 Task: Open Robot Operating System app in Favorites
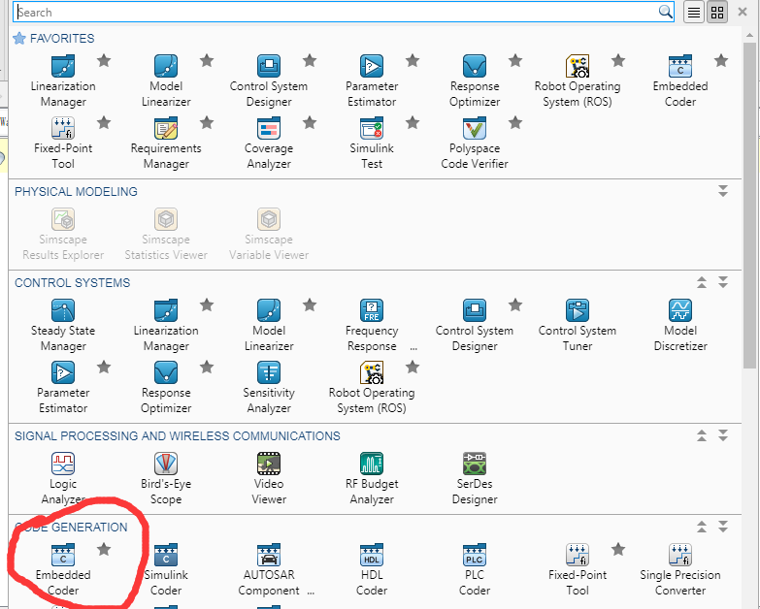point(578,80)
